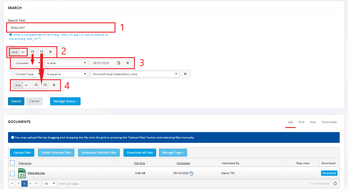Click the calendar icon in the date field
This screenshot has width=348, height=189.
coord(118,63)
